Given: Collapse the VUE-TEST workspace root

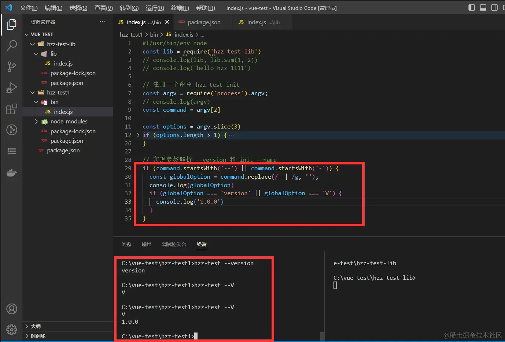Looking at the screenshot, I should (26, 34).
